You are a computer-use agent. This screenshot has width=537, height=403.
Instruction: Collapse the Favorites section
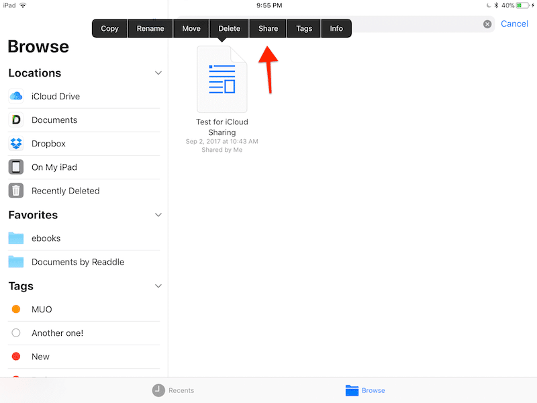(x=158, y=215)
